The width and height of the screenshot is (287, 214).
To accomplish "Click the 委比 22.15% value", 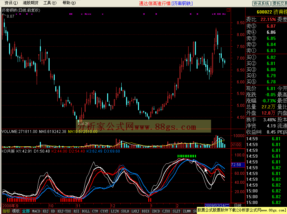I will pos(268,19).
